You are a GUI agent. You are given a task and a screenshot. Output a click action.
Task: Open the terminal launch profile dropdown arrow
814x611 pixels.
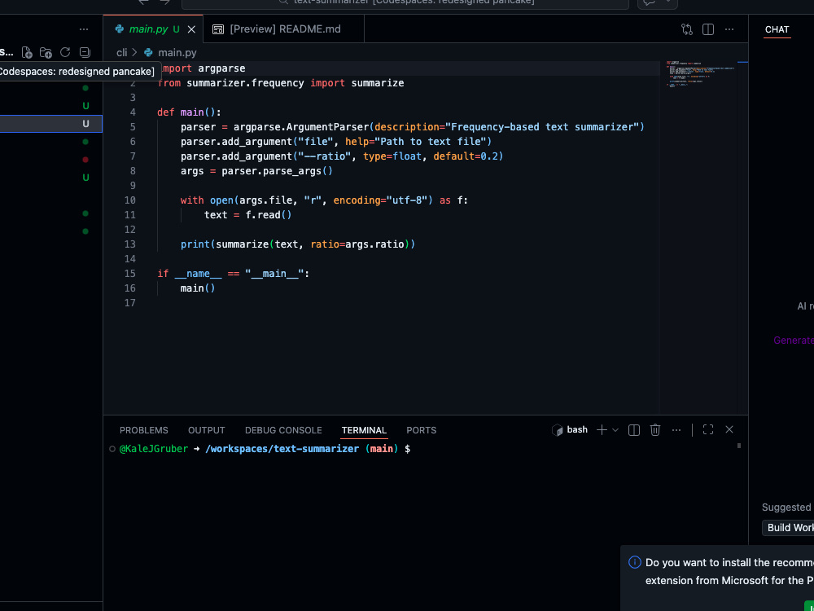point(615,430)
